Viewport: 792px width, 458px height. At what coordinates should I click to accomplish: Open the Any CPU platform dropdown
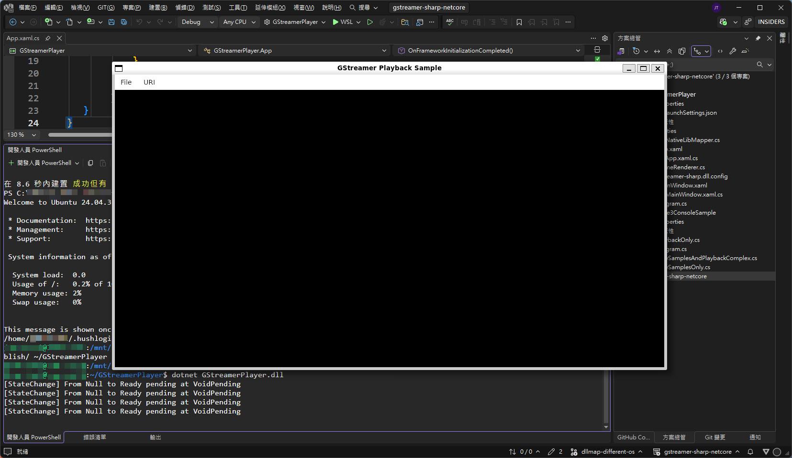(x=239, y=22)
